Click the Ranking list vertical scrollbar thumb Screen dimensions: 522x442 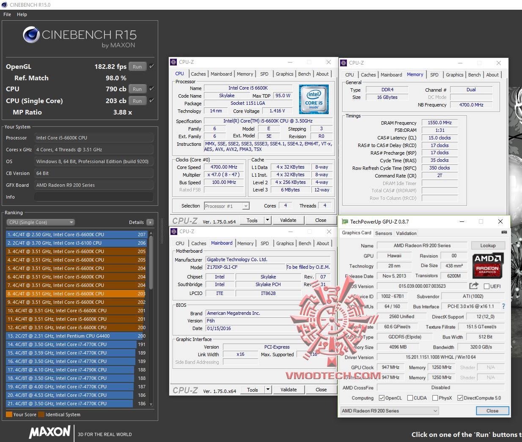[151, 262]
